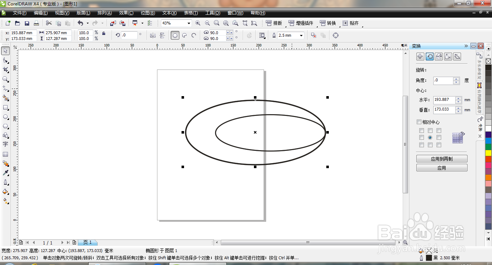Open the zoom level dropdown

point(188,23)
